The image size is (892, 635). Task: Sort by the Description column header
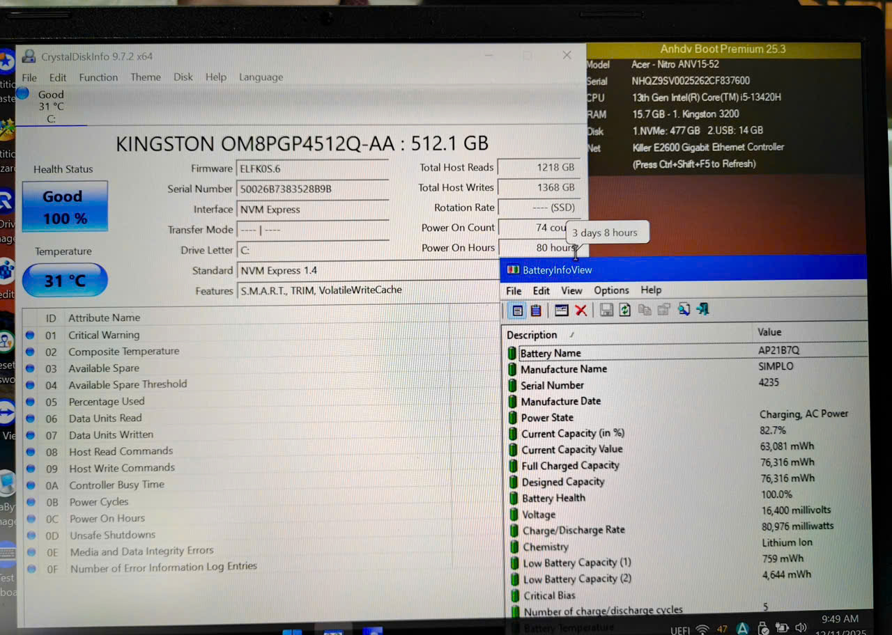(532, 335)
